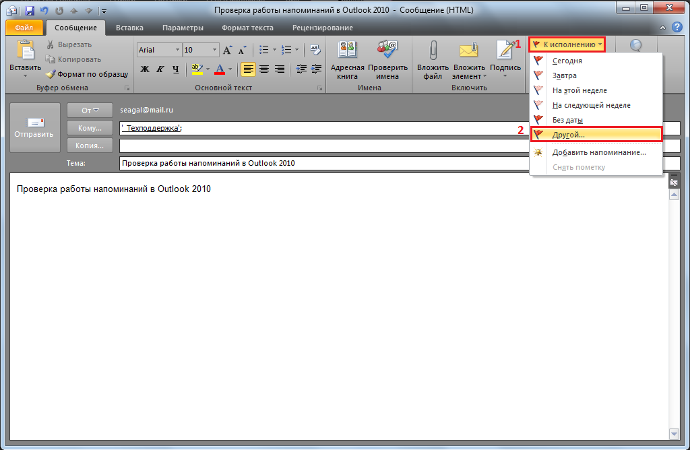Viewport: 690px width, 450px height.
Task: Open the Quick Access Toolbar customization dropdown
Action: pos(104,11)
